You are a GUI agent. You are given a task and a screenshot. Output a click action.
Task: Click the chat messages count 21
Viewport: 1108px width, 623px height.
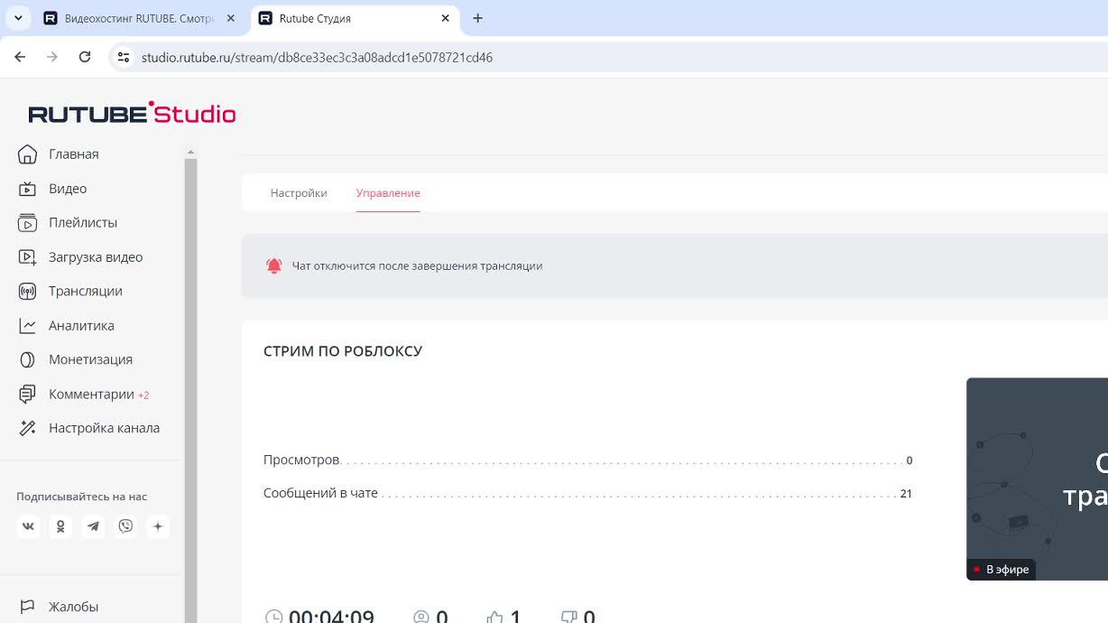coord(906,494)
